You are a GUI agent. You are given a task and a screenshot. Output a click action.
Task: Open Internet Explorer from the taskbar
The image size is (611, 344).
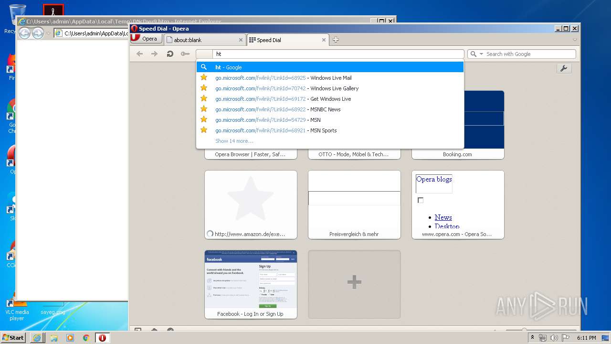pyautogui.click(x=37, y=338)
